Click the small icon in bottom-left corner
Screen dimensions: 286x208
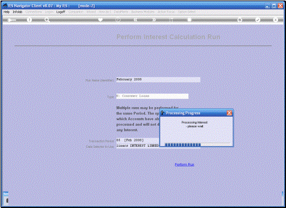coord(7,201)
